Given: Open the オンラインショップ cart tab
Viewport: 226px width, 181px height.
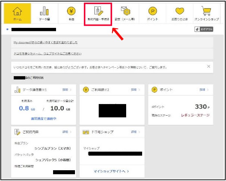Looking at the screenshot, I should (x=207, y=13).
